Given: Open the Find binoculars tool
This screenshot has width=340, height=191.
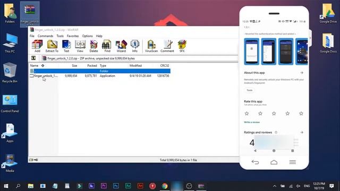Looking at the screenshot, I should coord(107,46).
